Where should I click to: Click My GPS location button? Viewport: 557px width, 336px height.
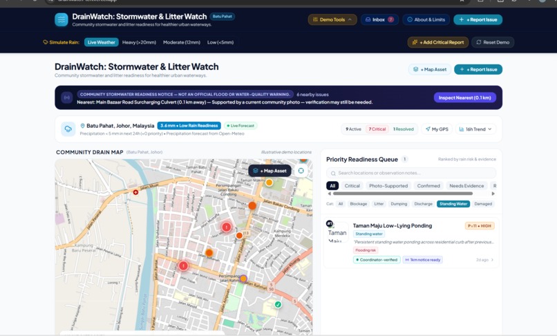pyautogui.click(x=437, y=129)
